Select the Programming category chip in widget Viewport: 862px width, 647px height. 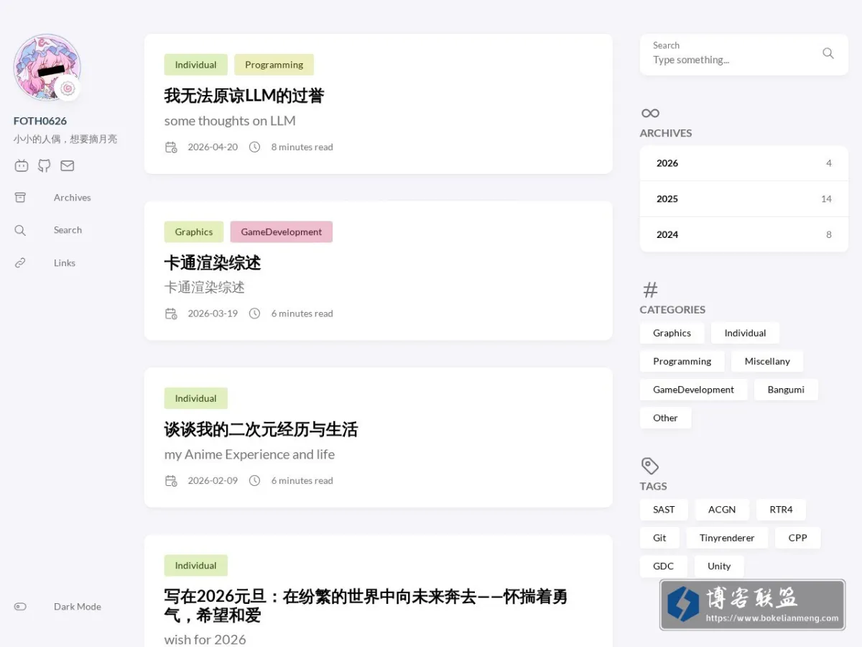pos(682,362)
